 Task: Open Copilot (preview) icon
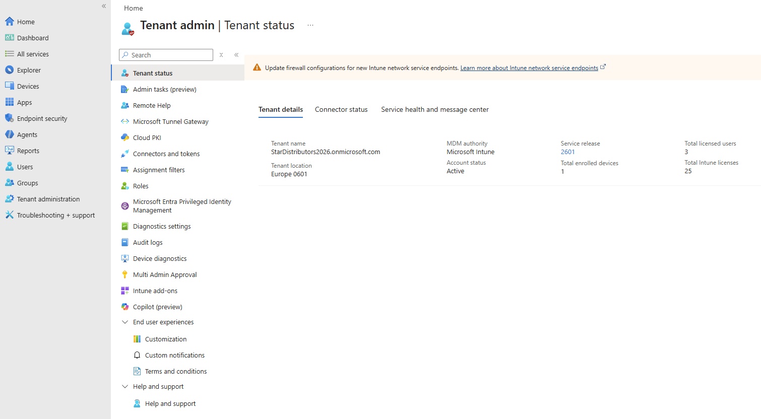pos(125,307)
